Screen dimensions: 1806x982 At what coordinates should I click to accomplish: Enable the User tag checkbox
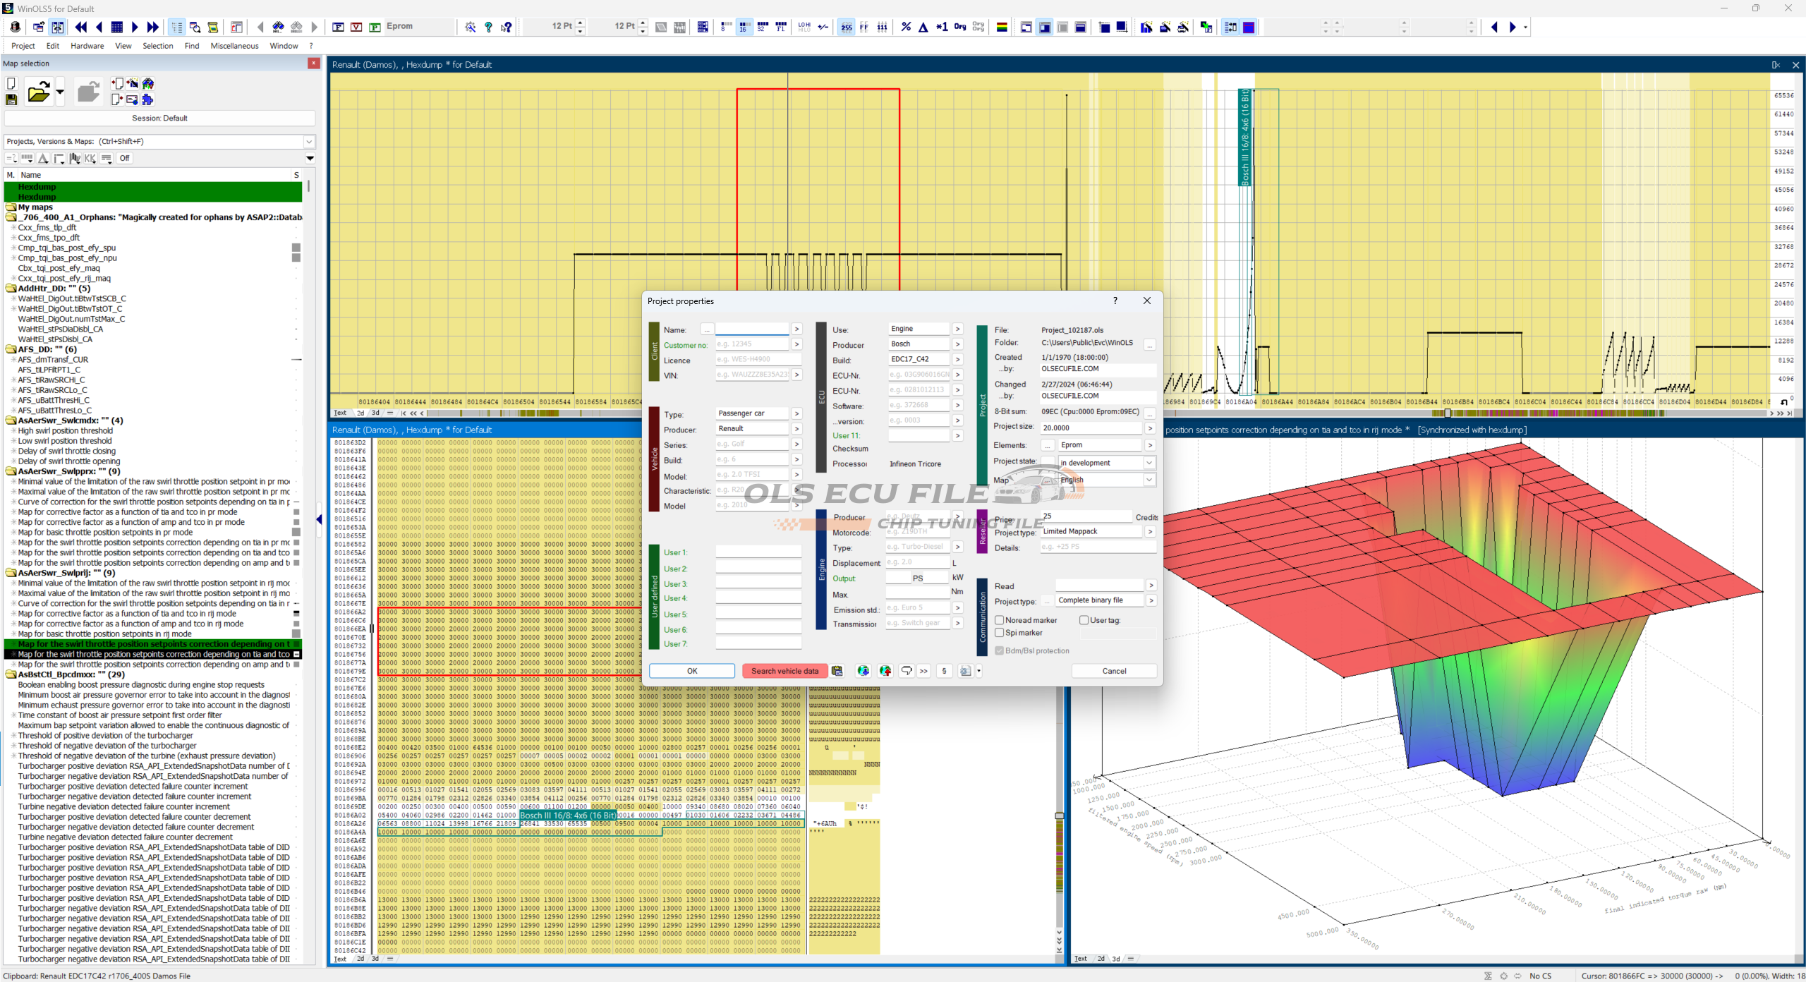pyautogui.click(x=1084, y=620)
